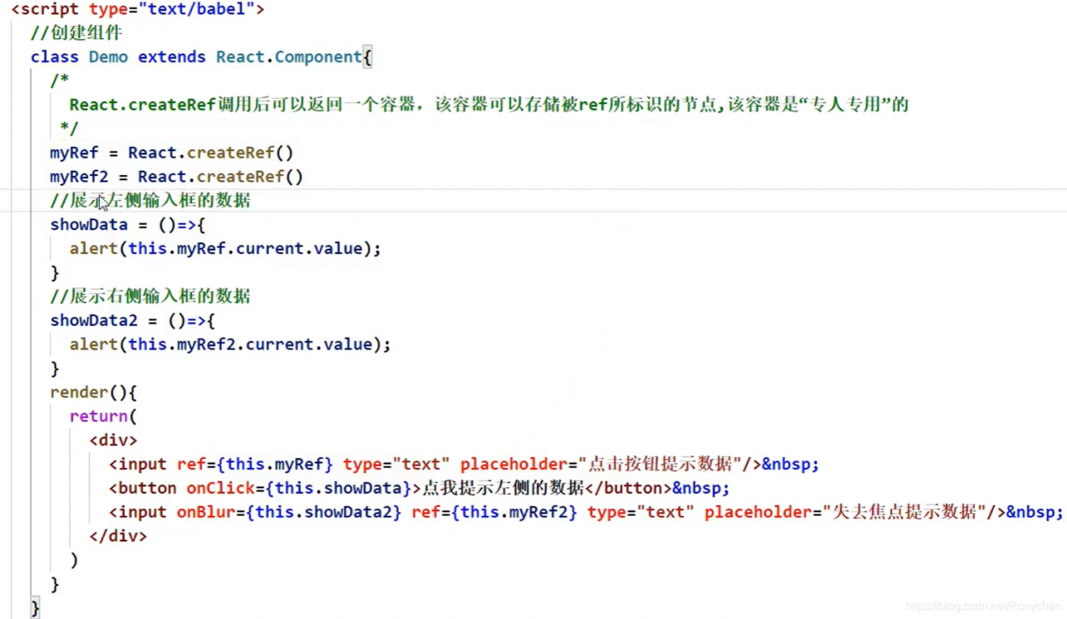Click the line "showData2 = ()=>{"
The width and height of the screenshot is (1067, 619).
(x=133, y=321)
